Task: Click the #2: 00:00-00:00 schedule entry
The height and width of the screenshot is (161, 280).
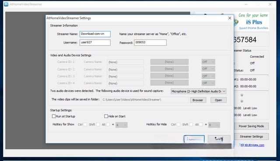Action: [x=245, y=86]
